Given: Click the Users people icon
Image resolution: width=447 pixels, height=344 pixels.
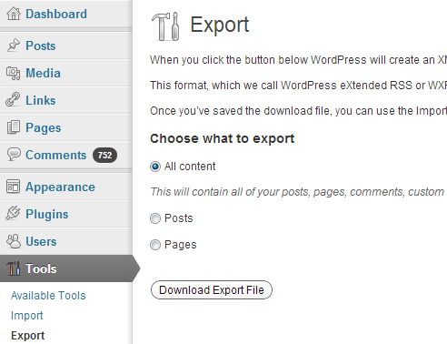Looking at the screenshot, I should 14,241.
